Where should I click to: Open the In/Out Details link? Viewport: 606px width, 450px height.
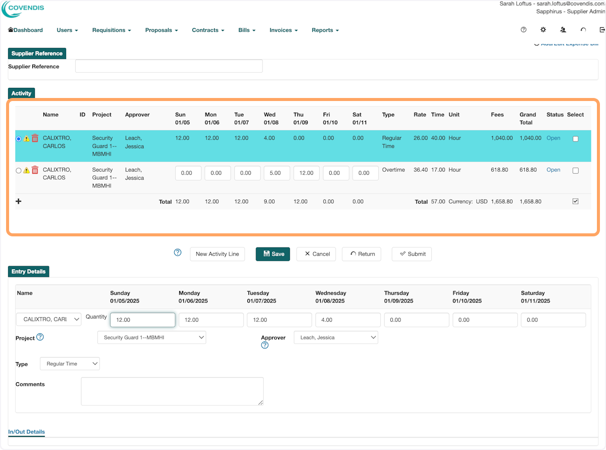pyautogui.click(x=26, y=432)
